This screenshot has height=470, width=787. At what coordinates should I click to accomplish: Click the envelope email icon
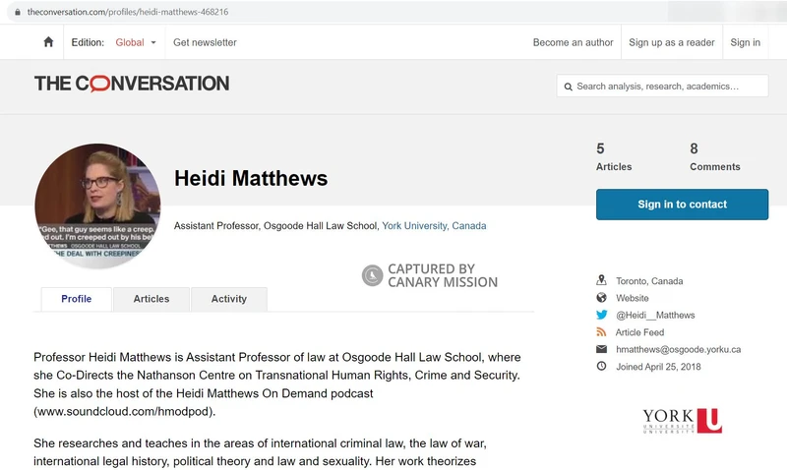[601, 349]
